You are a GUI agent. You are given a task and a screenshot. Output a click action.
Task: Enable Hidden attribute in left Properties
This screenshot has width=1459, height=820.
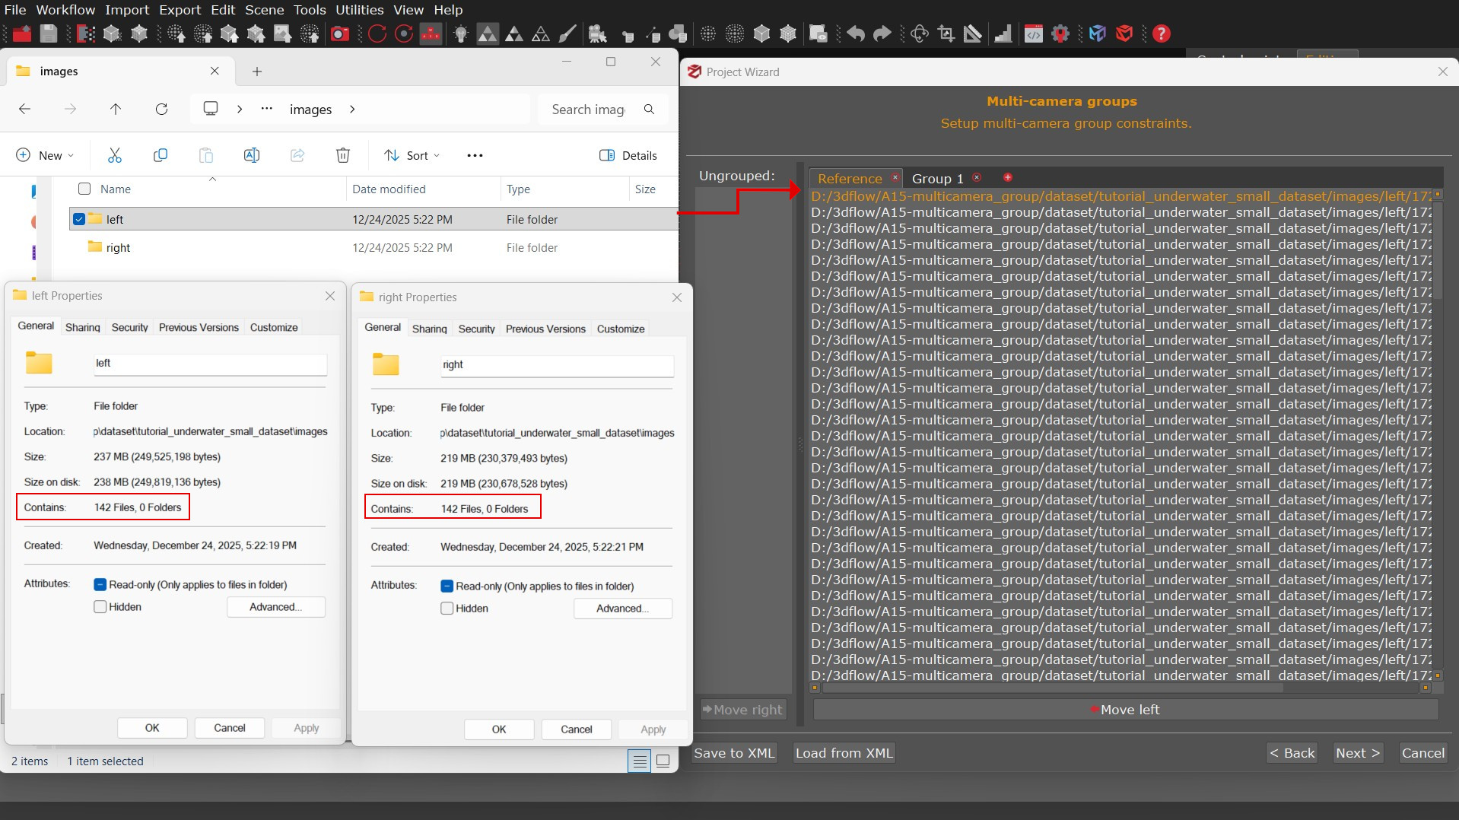[100, 607]
